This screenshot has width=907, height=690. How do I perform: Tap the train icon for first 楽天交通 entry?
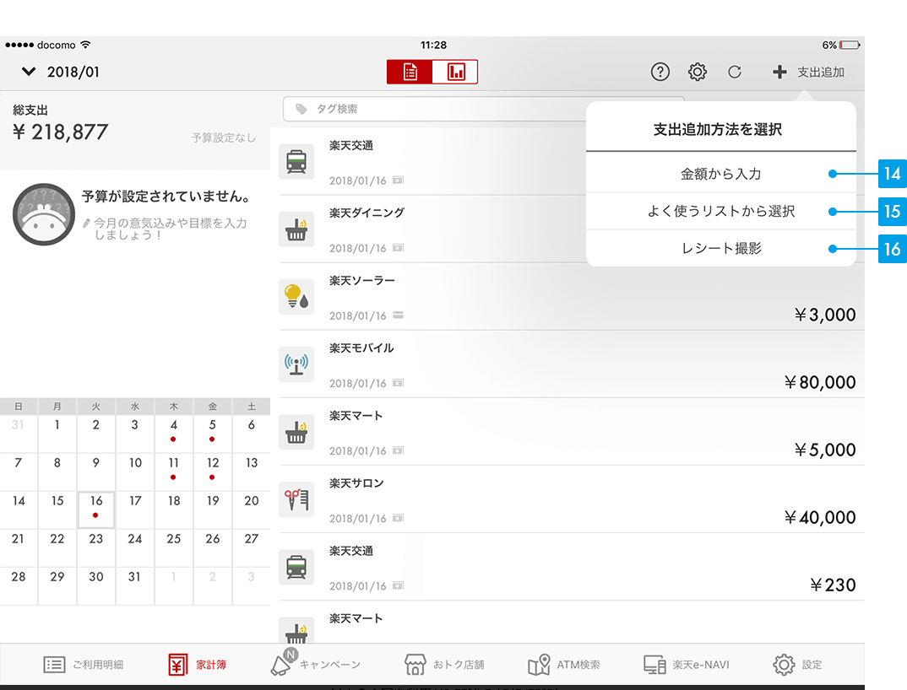click(296, 162)
